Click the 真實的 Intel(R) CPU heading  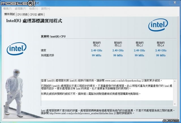[53, 36]
